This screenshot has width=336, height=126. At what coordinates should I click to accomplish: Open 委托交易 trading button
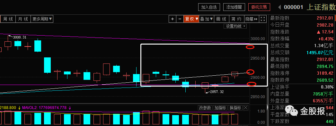point(259,7)
